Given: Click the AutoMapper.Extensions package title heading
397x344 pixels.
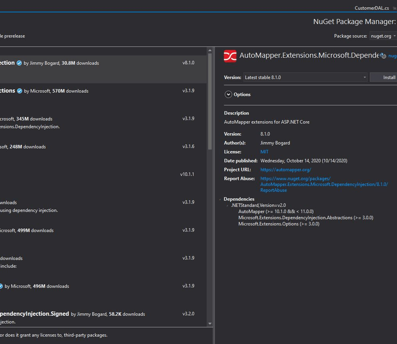Looking at the screenshot, I should [309, 55].
